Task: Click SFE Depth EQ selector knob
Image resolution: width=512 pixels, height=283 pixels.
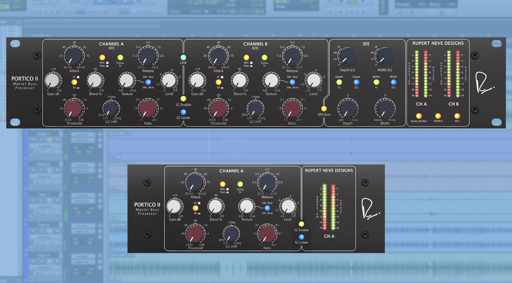Action: 347,56
